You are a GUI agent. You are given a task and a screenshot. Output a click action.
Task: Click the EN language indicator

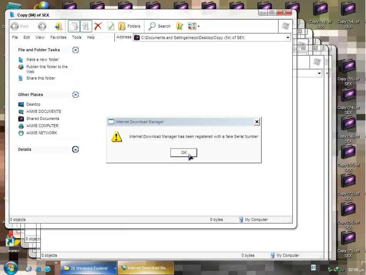coord(313,267)
